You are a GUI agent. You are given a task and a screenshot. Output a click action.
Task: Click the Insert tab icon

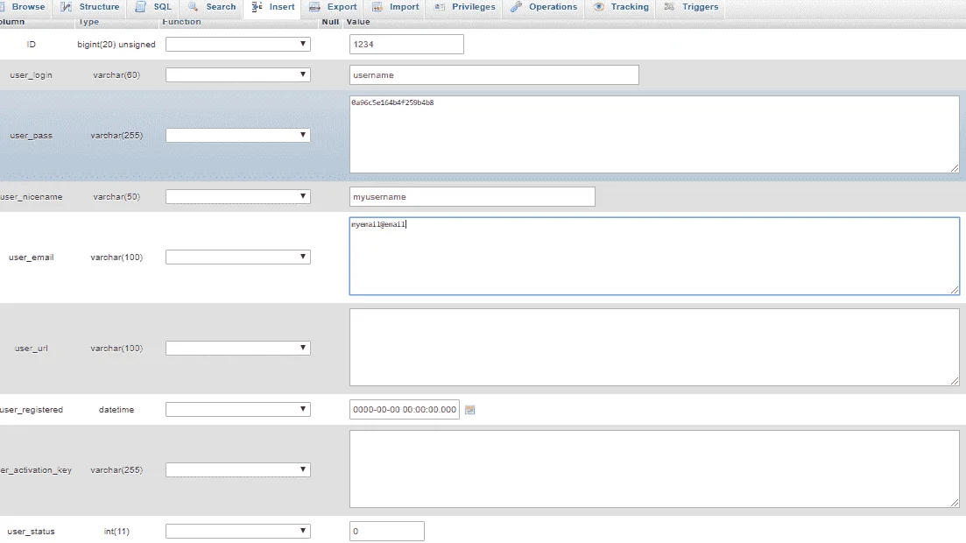pos(257,7)
